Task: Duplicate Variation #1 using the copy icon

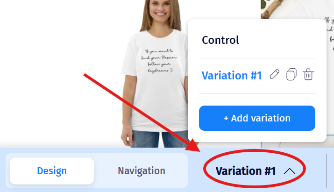Action: 291,74
